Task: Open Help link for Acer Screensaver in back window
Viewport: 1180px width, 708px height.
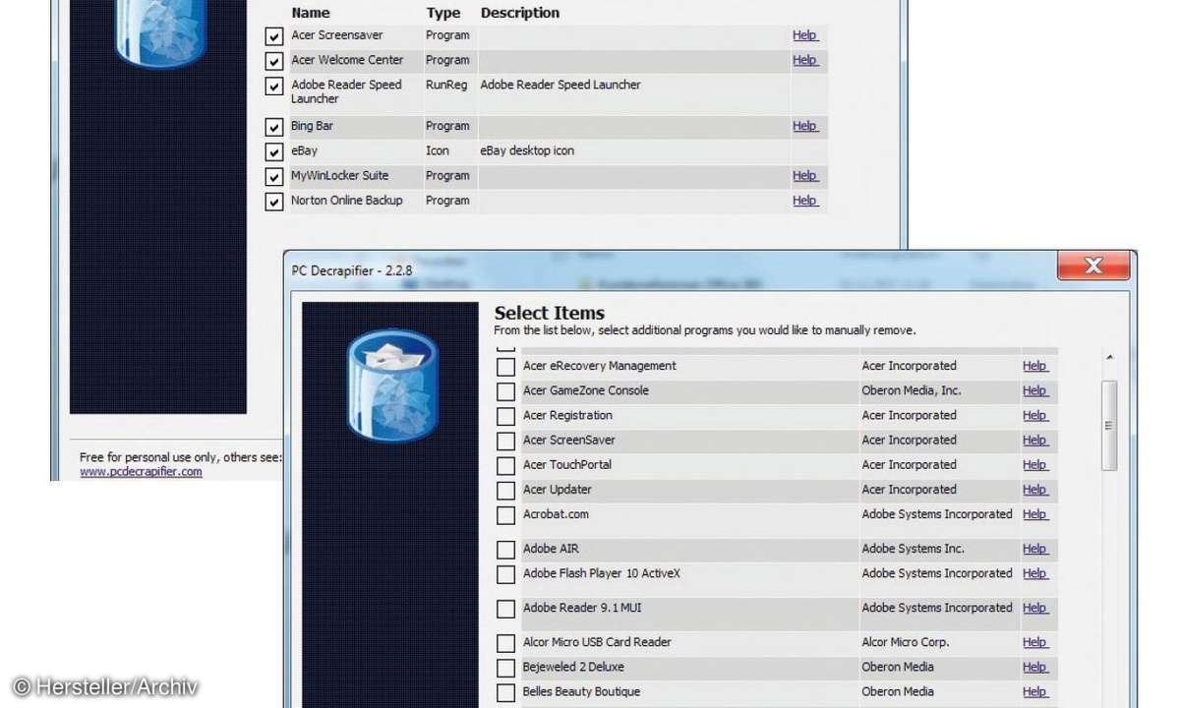Action: tap(805, 35)
